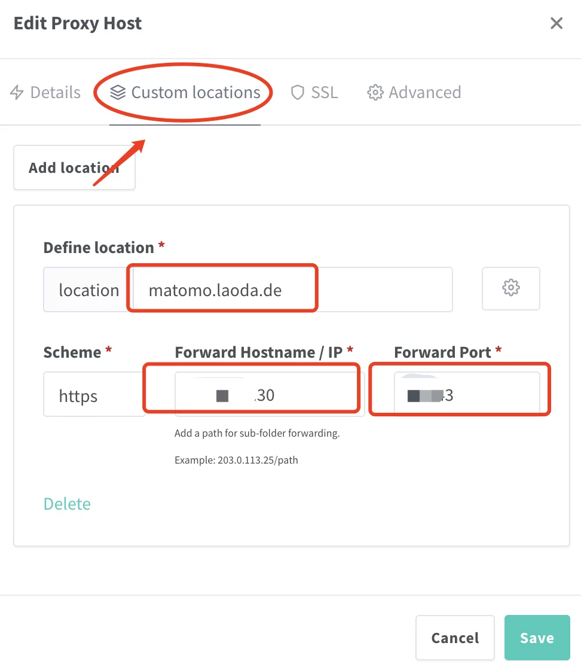The width and height of the screenshot is (581, 664).
Task: Open location settings via gear button
Action: tap(510, 288)
